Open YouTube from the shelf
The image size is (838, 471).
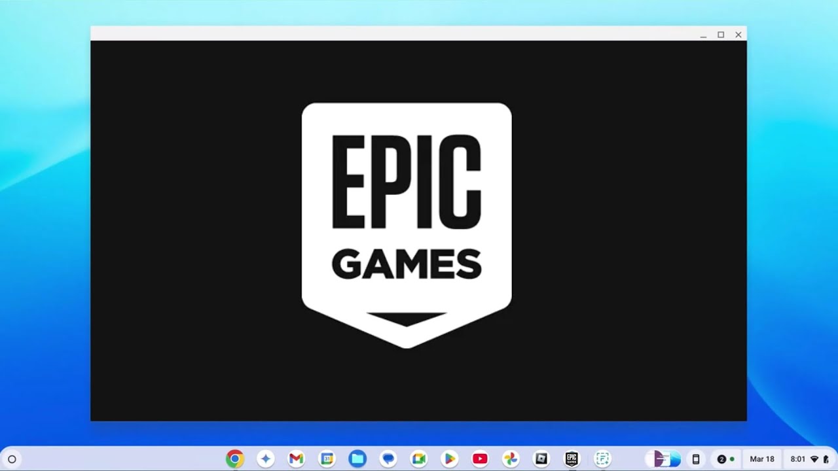tap(480, 459)
